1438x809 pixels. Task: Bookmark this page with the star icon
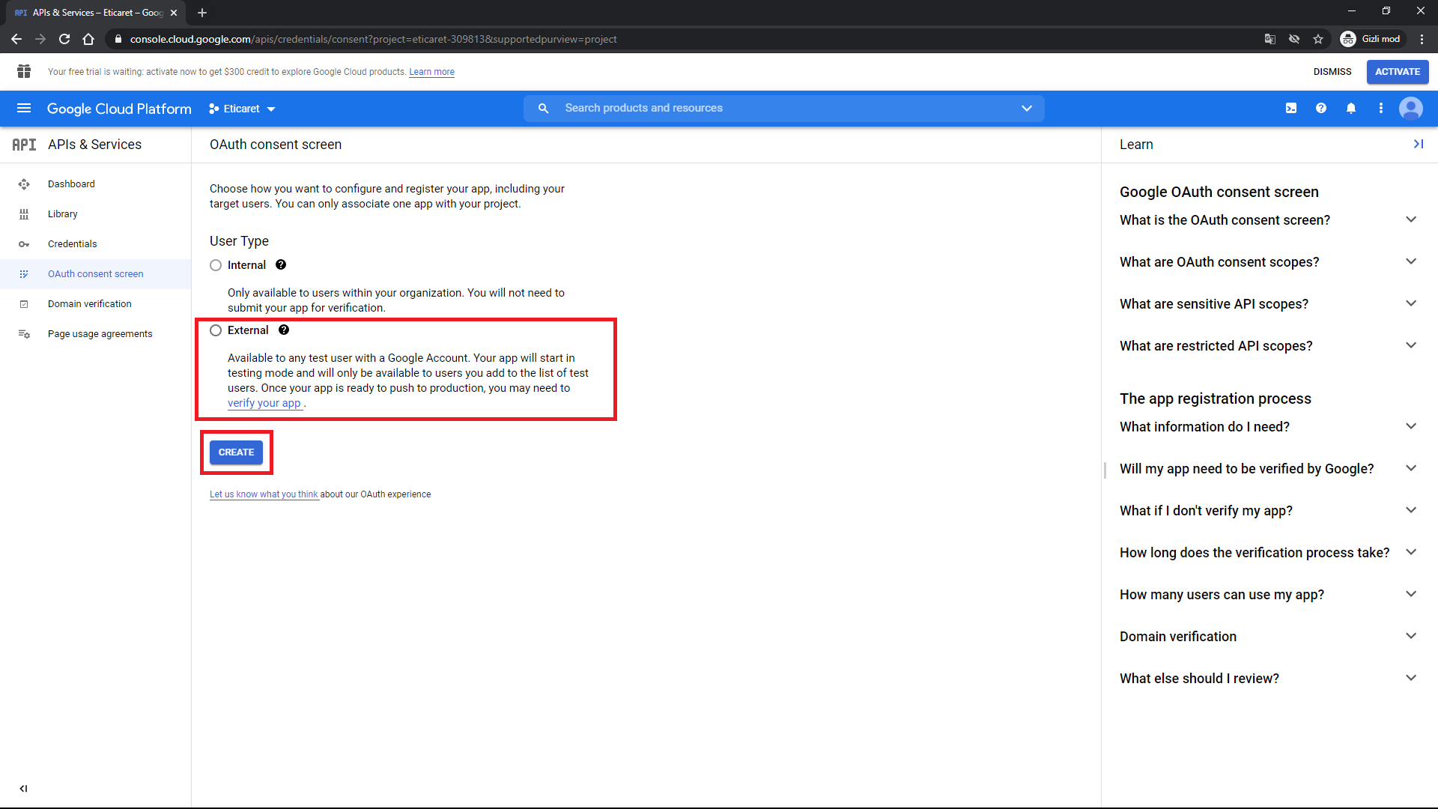pos(1318,39)
